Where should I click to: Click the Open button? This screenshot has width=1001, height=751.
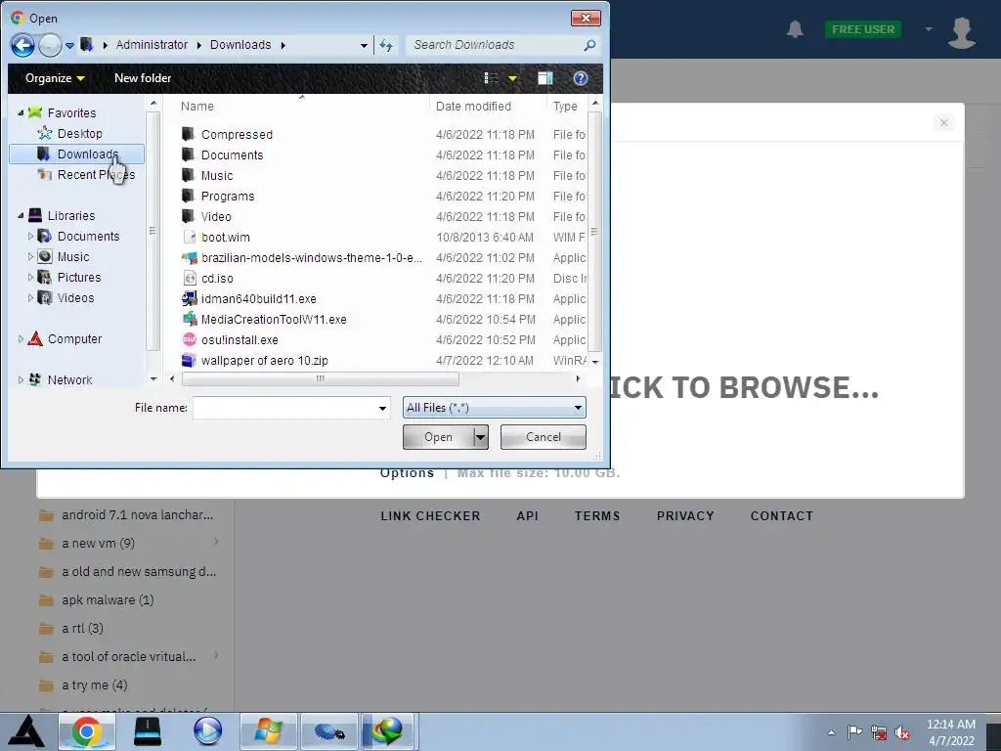(438, 437)
